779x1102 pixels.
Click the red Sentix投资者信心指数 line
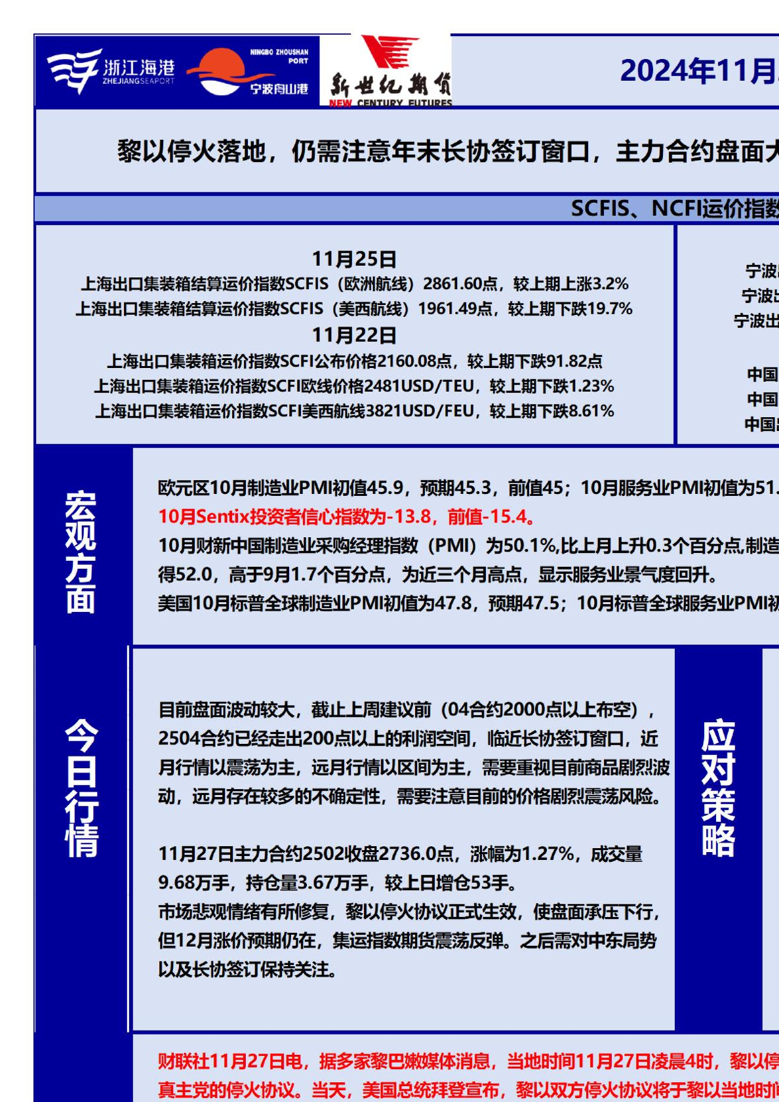(348, 517)
